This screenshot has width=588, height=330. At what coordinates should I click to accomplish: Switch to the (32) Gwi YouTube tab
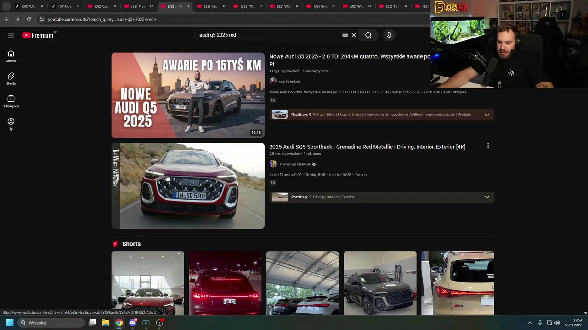320,6
